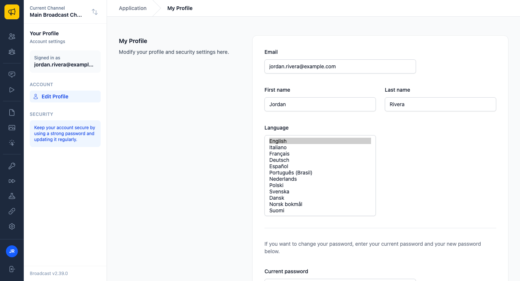Select Nederlands in the Language list
Image resolution: width=520 pixels, height=281 pixels.
tap(320, 179)
